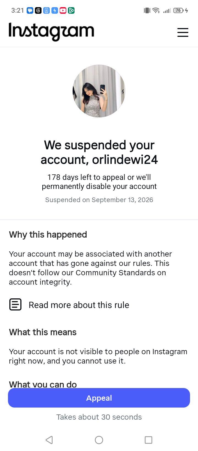Tap the recent apps square button
This screenshot has height=451, width=198.
tap(148, 440)
